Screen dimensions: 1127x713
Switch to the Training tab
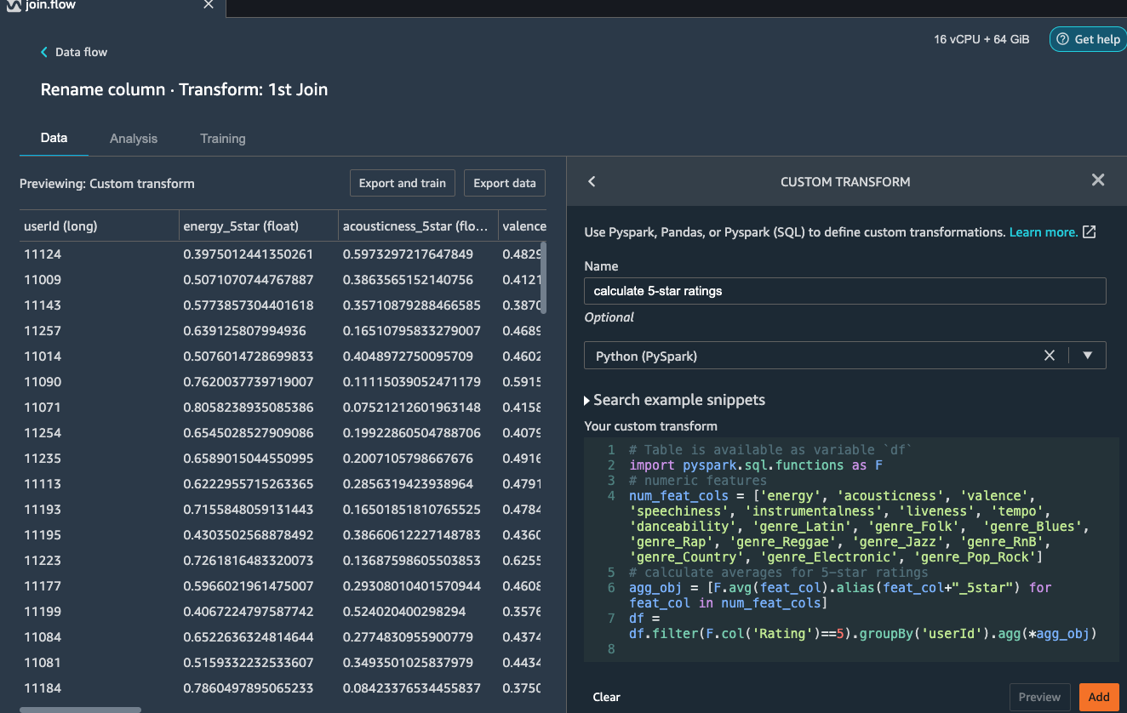point(223,139)
